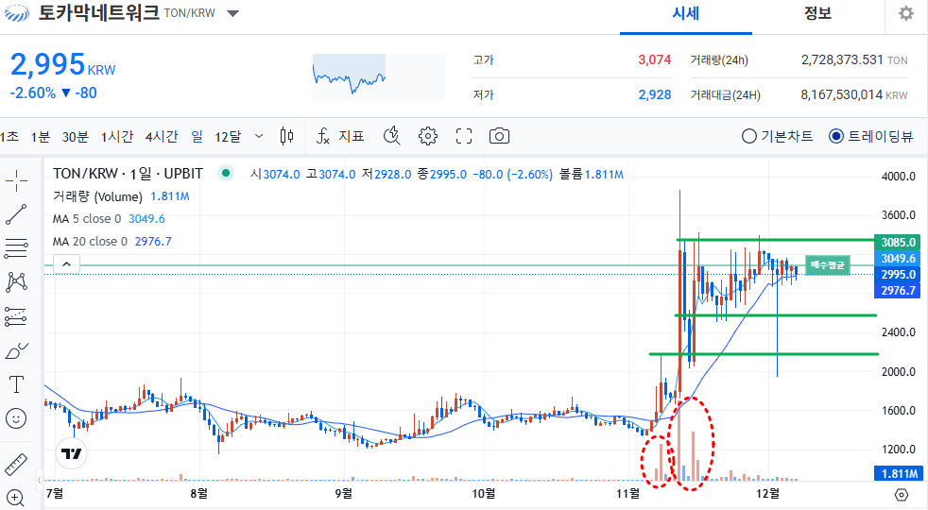Switch to the 시세 tab
Viewport: 928px width, 510px height.
tap(686, 13)
